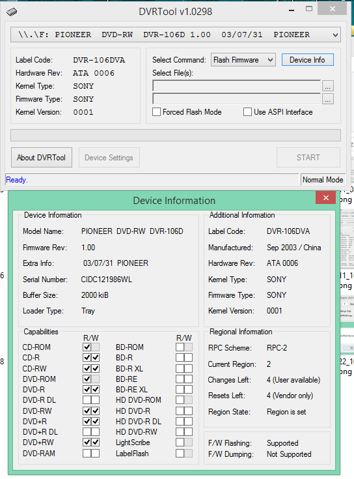Image resolution: width=354 pixels, height=479 pixels.
Task: Toggle DVD-R write capability checkbox
Action: click(96, 390)
